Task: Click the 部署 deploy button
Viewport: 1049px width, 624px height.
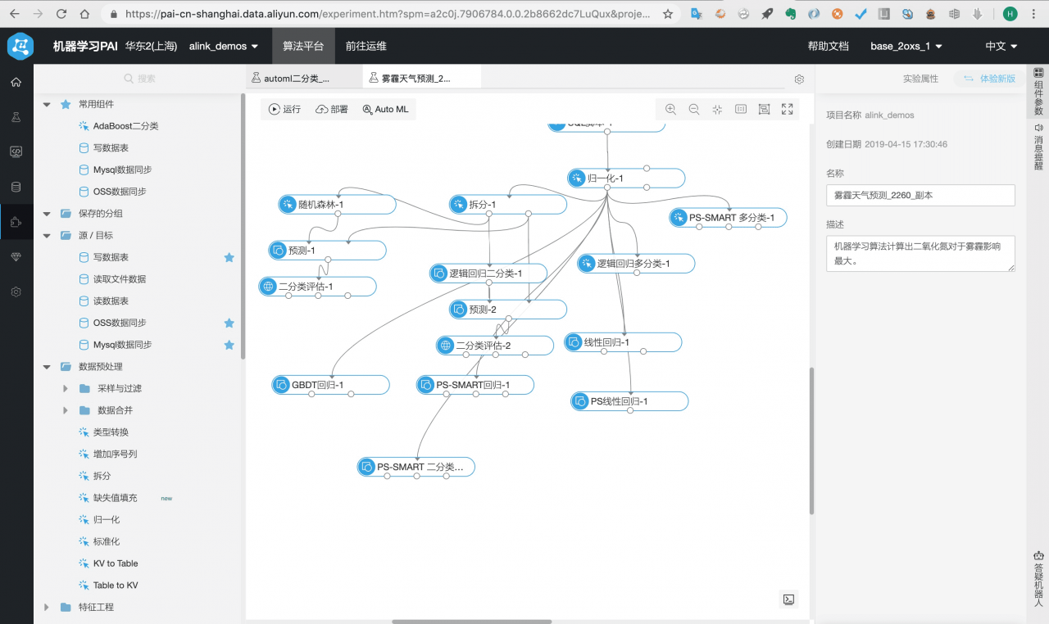Action: 332,109
